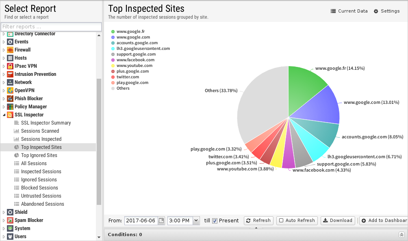Toggle Others legend entry
408x241 pixels.
[120, 88]
